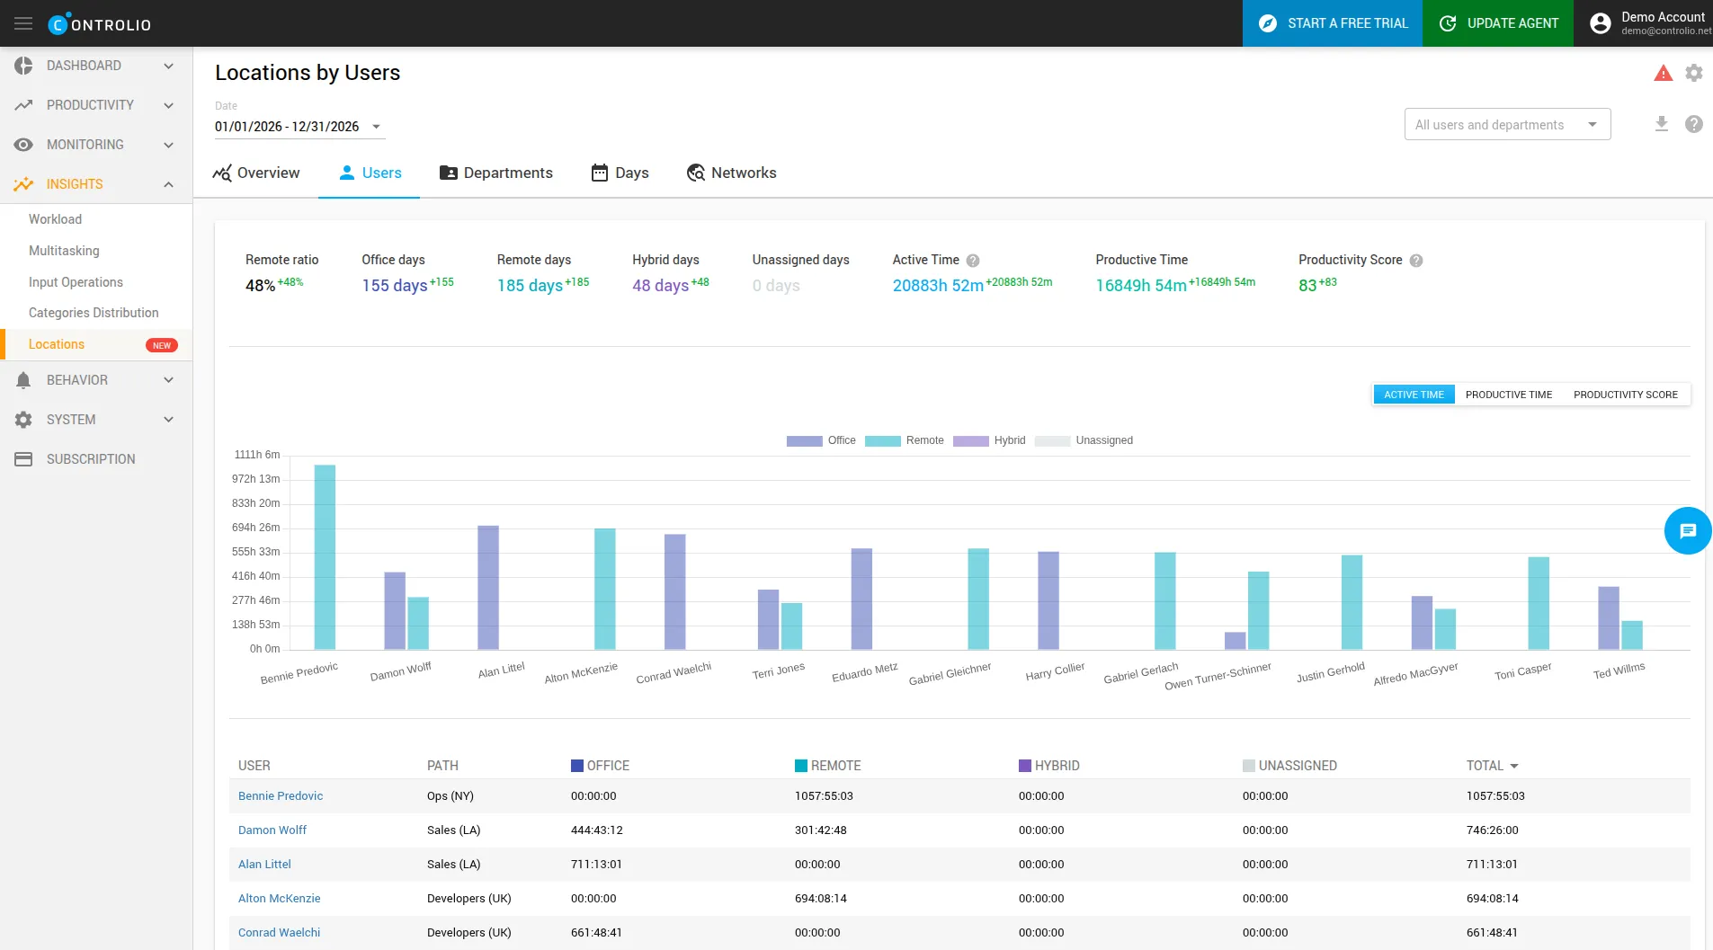1713x950 pixels.
Task: Sort table by Total column arrow
Action: 1514,766
